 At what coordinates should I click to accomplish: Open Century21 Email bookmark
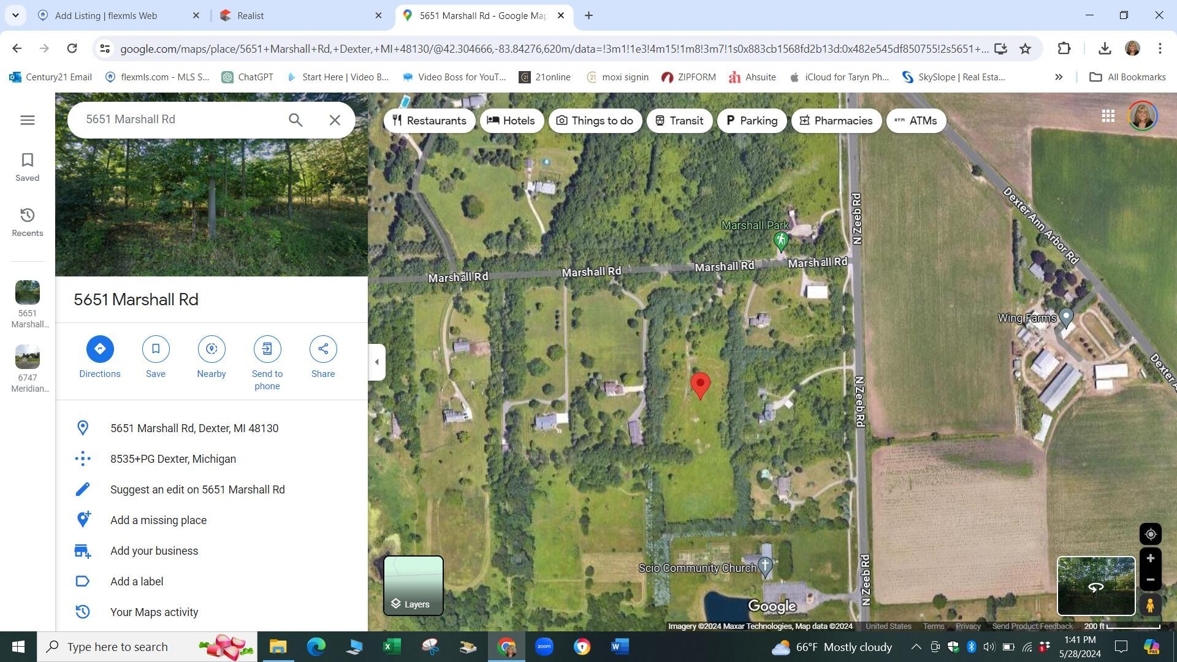coord(51,77)
